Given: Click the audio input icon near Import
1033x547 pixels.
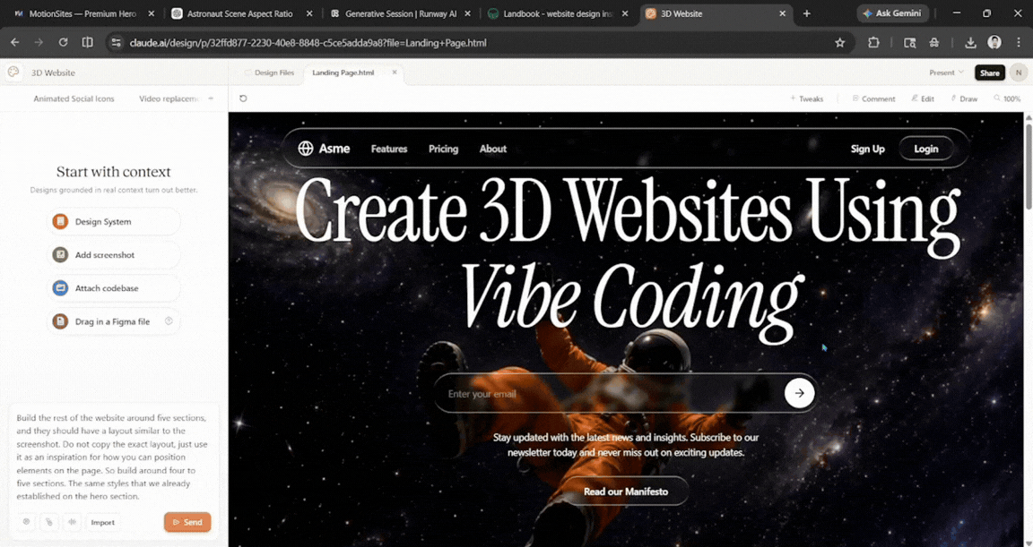Looking at the screenshot, I should (x=72, y=521).
